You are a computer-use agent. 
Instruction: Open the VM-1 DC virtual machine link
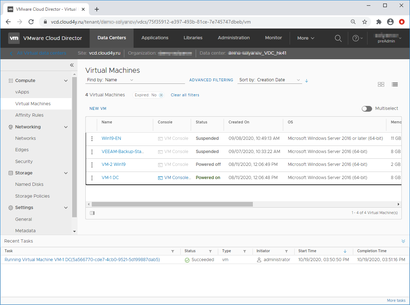coord(110,178)
